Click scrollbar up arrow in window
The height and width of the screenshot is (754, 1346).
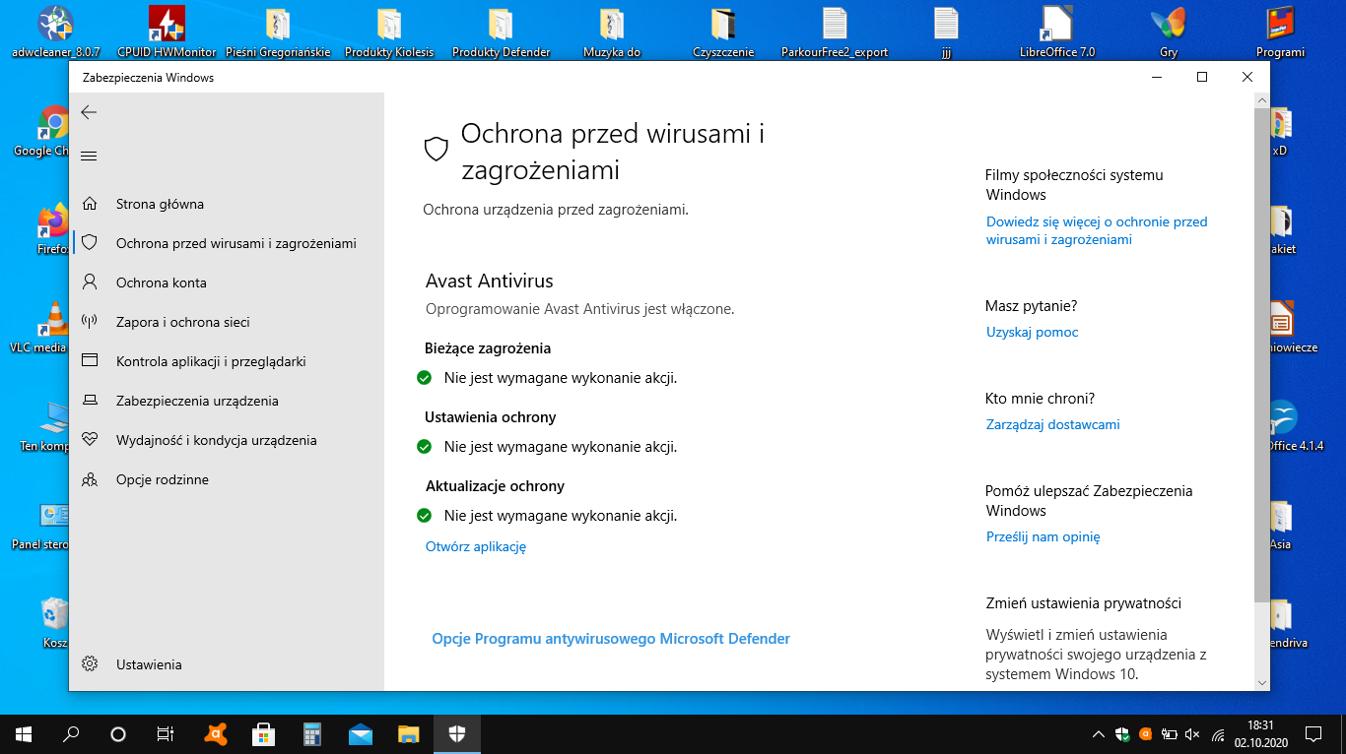click(x=1262, y=100)
